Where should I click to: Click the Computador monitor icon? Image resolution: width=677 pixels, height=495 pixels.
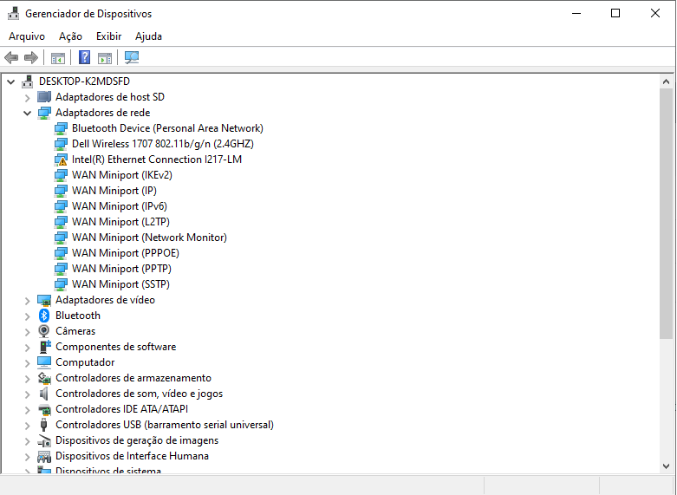click(x=44, y=362)
